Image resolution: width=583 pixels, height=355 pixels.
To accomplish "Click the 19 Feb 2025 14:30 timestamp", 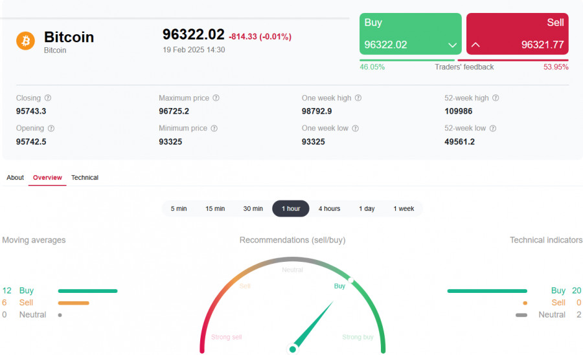I will tap(194, 50).
